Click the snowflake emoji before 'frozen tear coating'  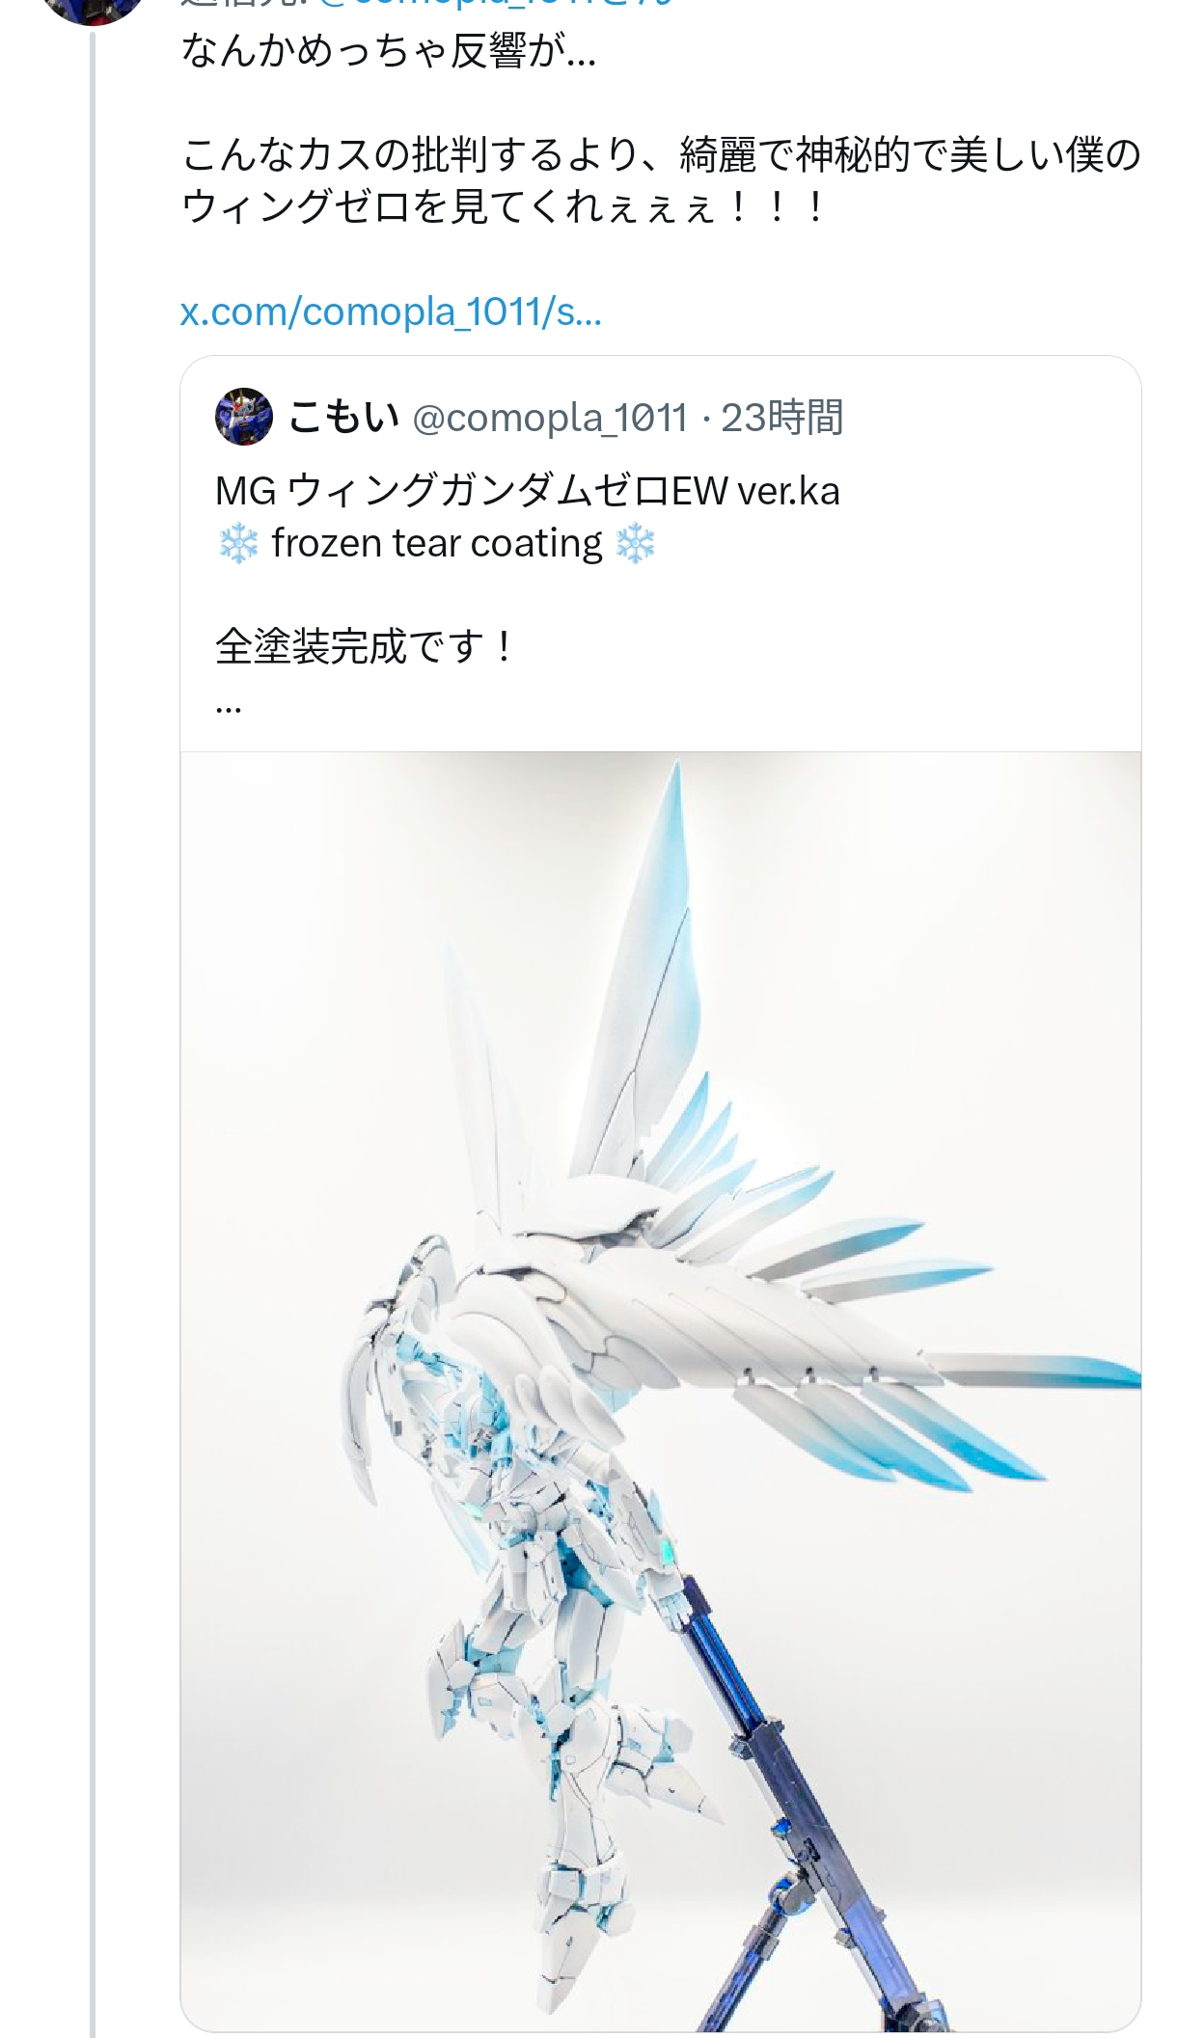pos(237,544)
